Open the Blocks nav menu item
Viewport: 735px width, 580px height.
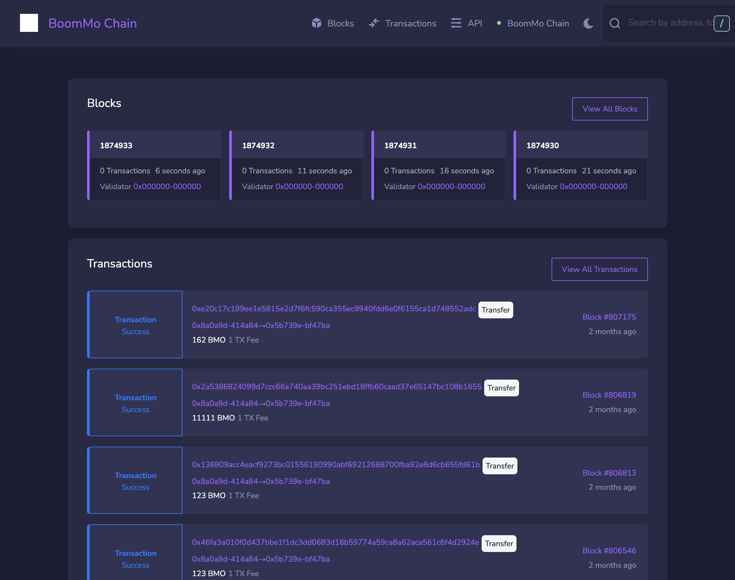[340, 23]
